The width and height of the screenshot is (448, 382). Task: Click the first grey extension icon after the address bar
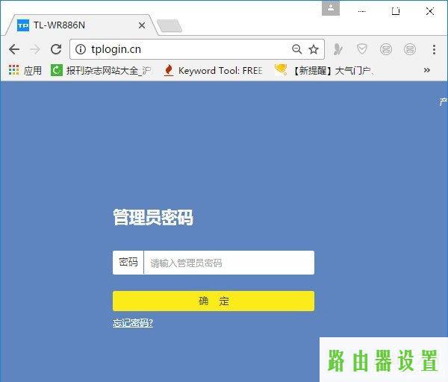(x=338, y=49)
